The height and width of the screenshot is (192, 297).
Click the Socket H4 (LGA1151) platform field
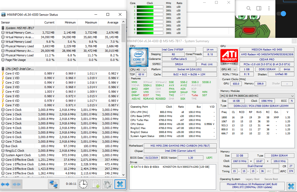tap(189, 69)
